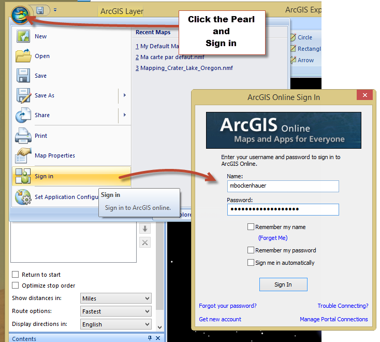Click the Map Properties hand icon

23,155
